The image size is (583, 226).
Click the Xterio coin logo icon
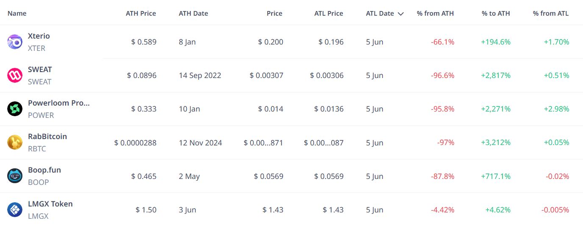pos(15,42)
